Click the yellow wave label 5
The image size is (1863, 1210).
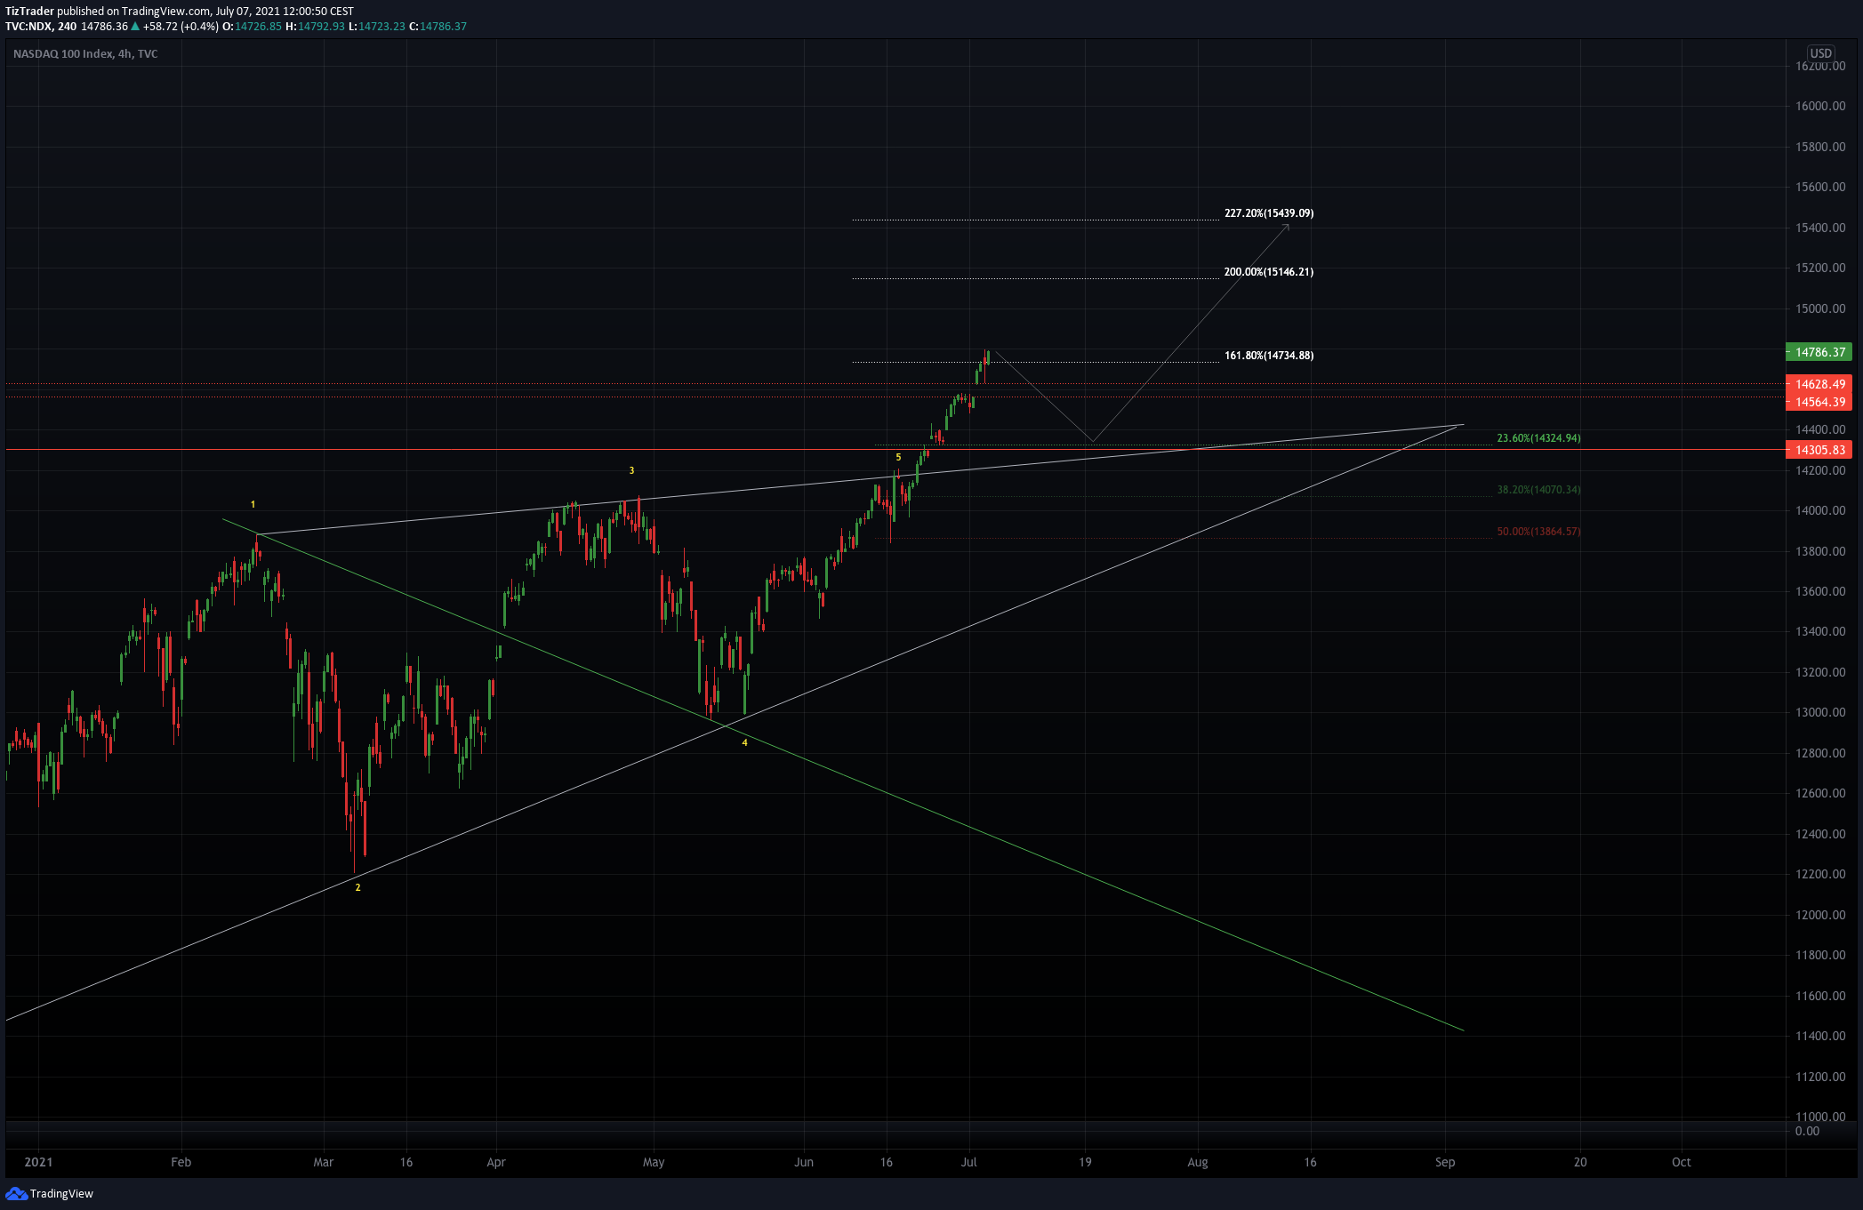tap(898, 457)
